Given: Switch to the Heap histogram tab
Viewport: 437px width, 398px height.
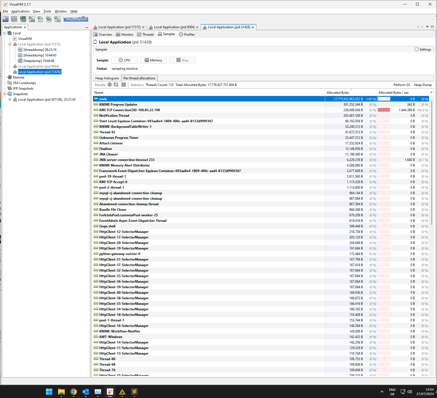Looking at the screenshot, I should click(x=107, y=78).
